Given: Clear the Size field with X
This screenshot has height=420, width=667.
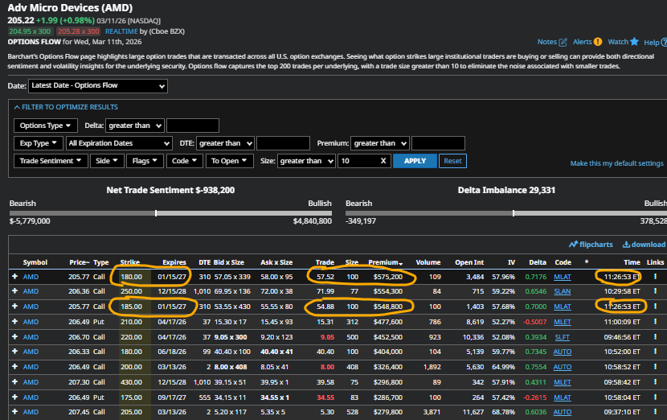Looking at the screenshot, I should pos(383,161).
